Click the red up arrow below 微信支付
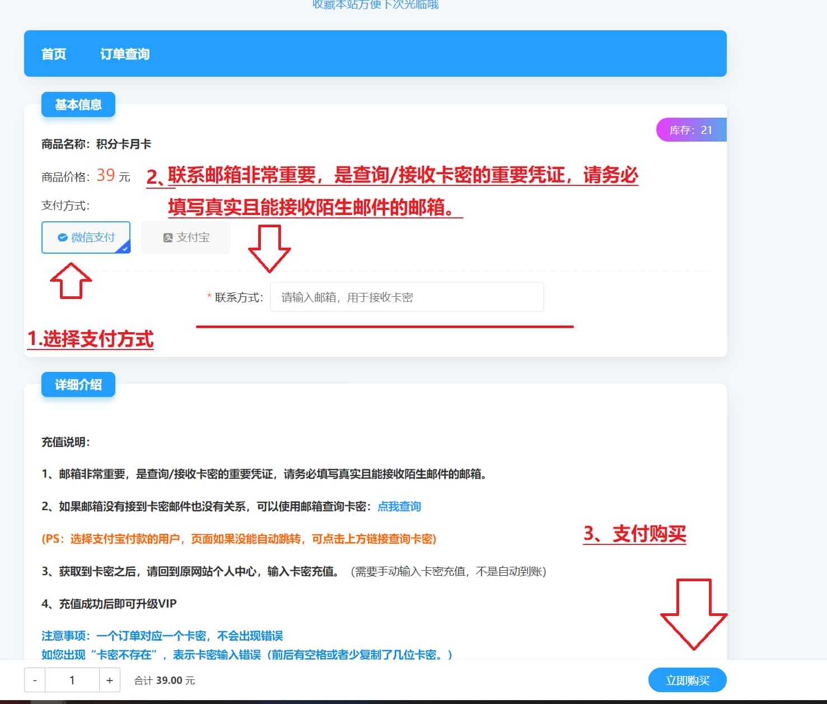This screenshot has height=704, width=827. click(x=71, y=280)
